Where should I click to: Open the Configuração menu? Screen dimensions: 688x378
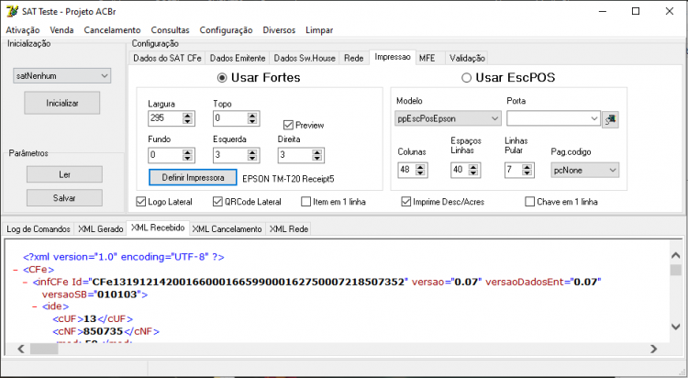[x=226, y=30]
